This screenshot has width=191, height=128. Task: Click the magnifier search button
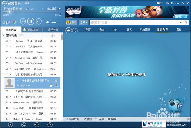[186, 22]
